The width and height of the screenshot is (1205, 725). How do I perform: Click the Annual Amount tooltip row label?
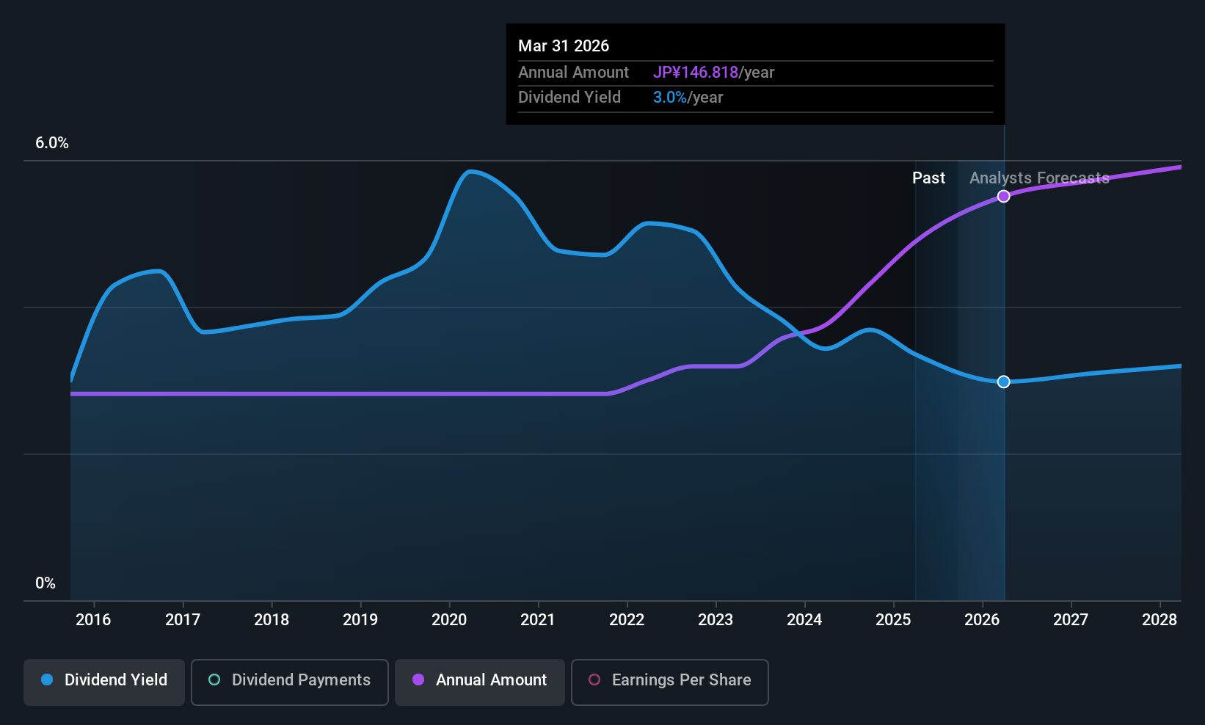tap(573, 73)
